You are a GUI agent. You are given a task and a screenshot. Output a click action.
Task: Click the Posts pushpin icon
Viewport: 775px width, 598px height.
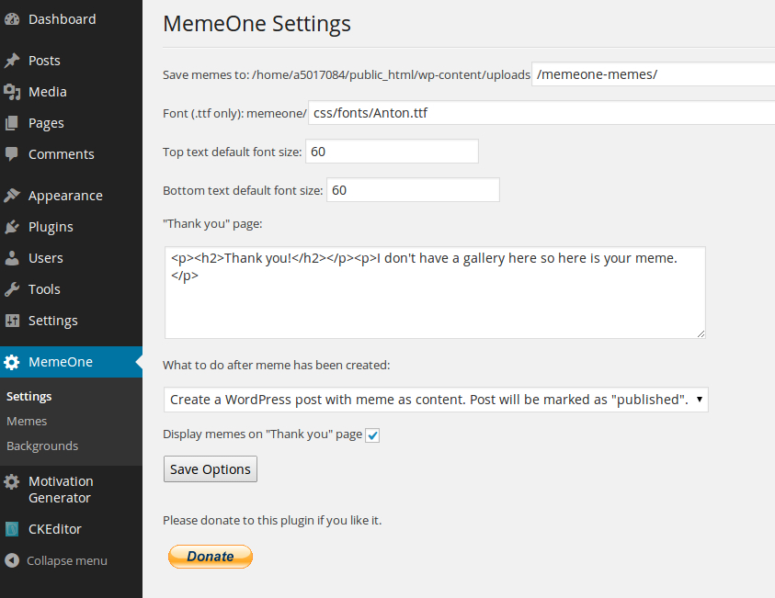(x=12, y=61)
